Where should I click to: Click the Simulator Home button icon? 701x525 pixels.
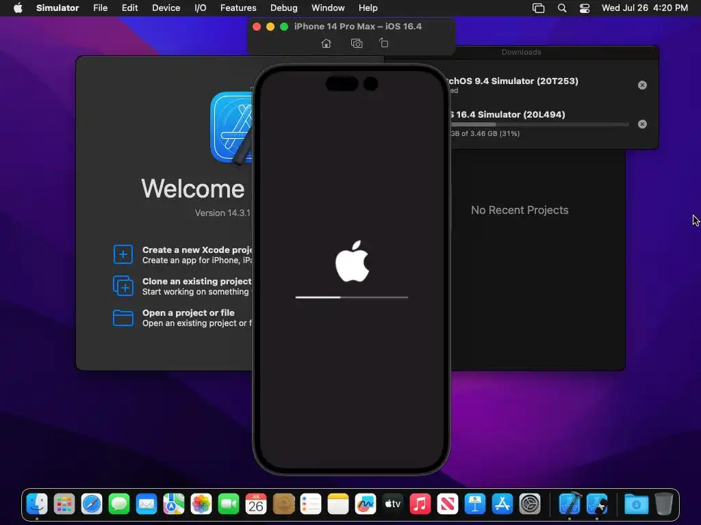click(x=327, y=43)
